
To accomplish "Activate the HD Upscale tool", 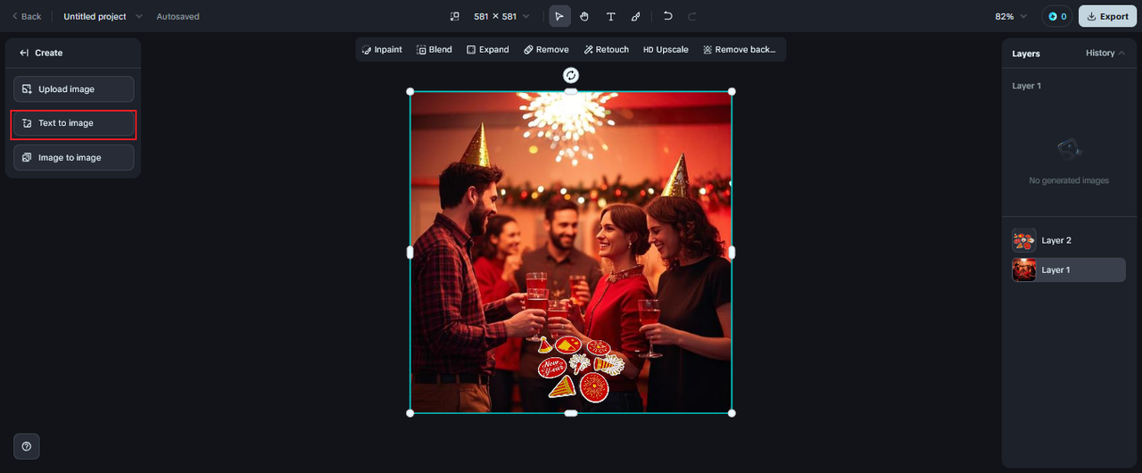I will tap(666, 50).
